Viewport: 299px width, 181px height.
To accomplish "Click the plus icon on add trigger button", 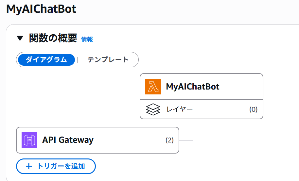I will point(29,166).
